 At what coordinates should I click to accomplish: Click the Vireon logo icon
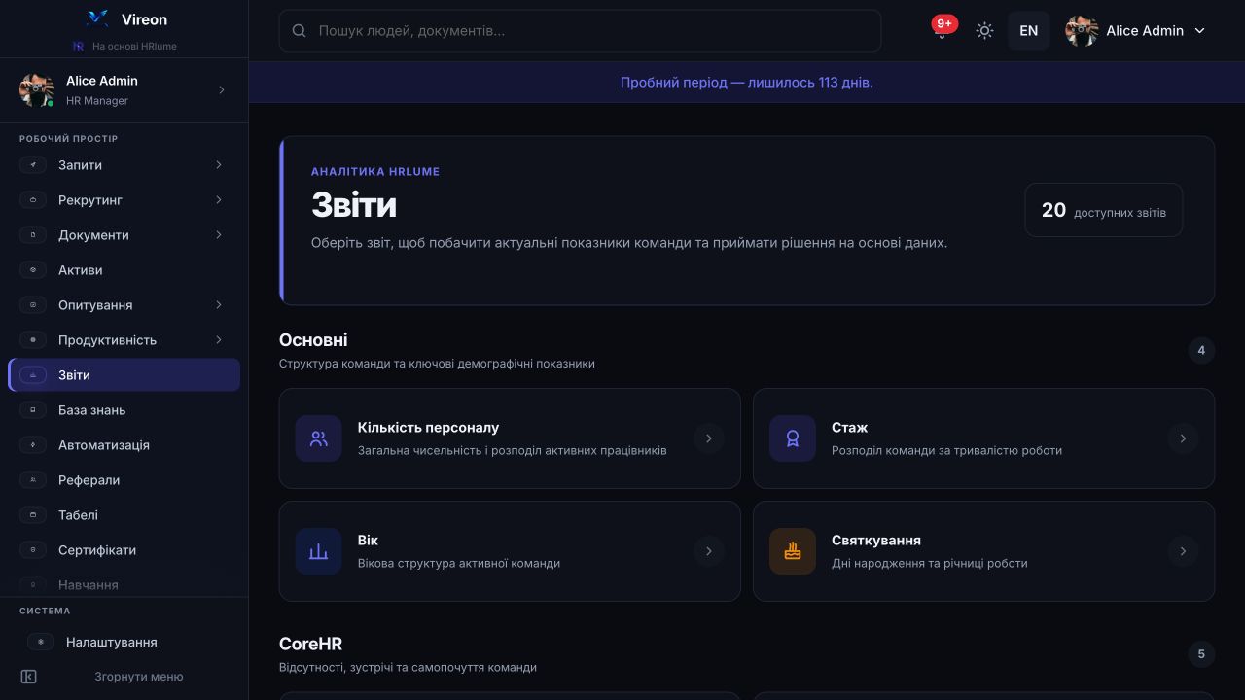[x=97, y=18]
